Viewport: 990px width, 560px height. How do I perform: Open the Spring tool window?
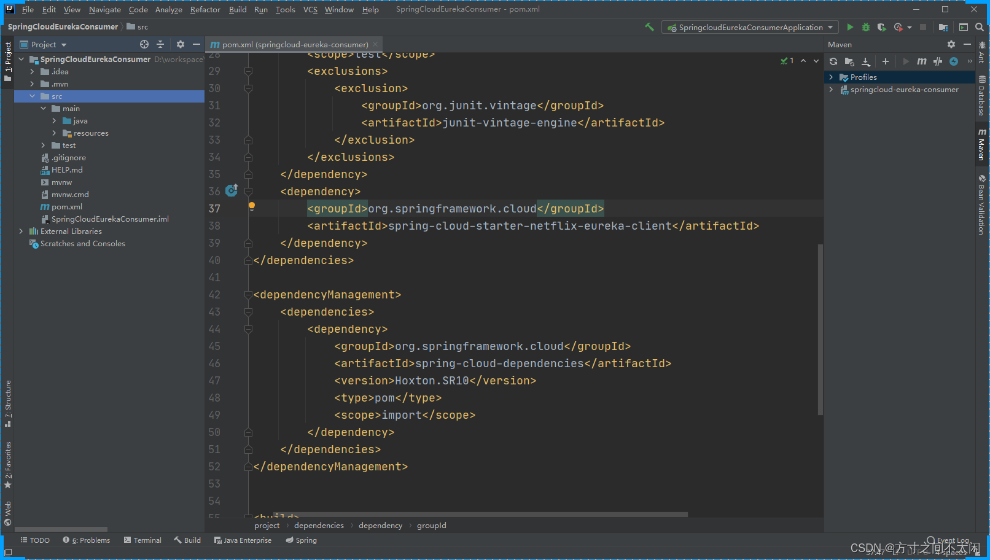coord(301,540)
